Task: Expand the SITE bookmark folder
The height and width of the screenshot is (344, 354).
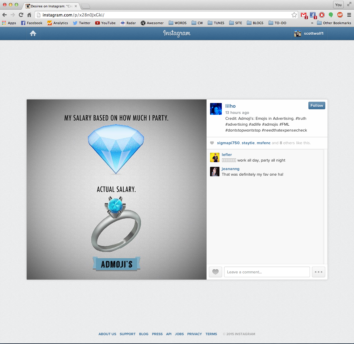Action: [x=236, y=23]
